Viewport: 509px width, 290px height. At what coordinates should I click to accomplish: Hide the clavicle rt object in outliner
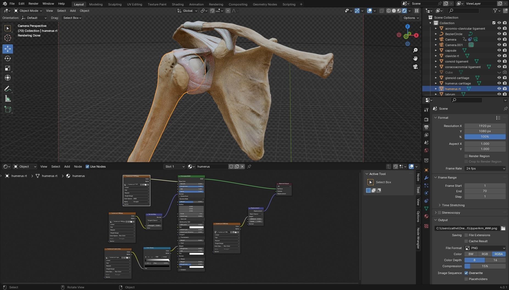(499, 56)
